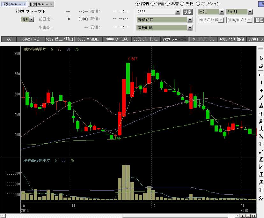Select the zigzag N-shaped line tool
The image size is (264, 218).
(261, 167)
